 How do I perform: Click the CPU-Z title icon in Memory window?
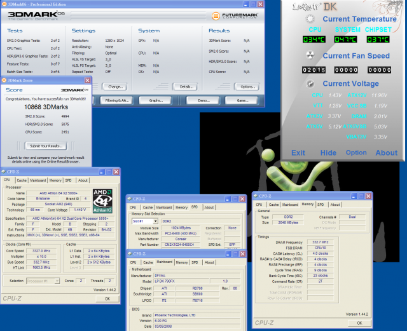click(x=256, y=196)
